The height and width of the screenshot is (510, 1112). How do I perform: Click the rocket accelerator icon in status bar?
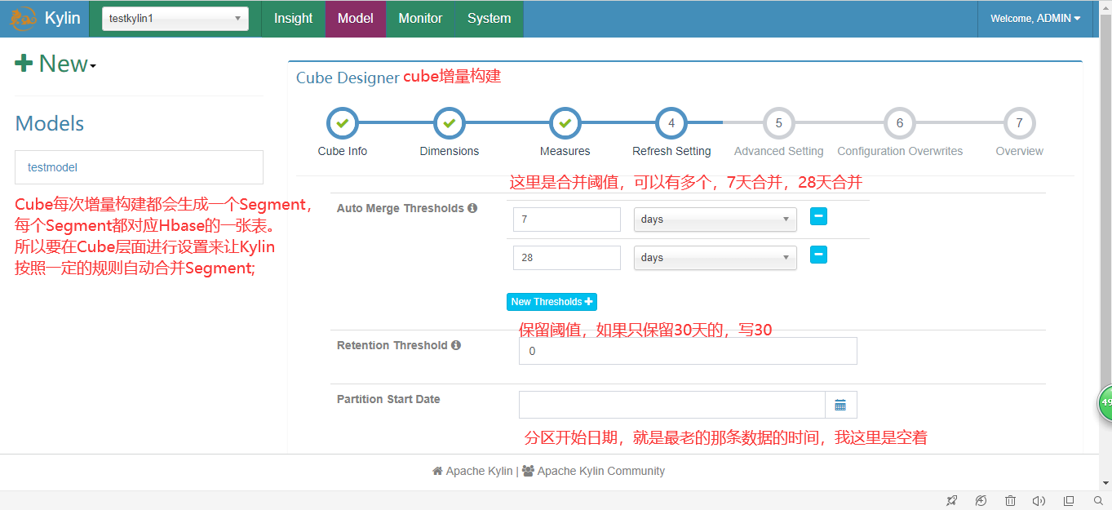click(951, 500)
